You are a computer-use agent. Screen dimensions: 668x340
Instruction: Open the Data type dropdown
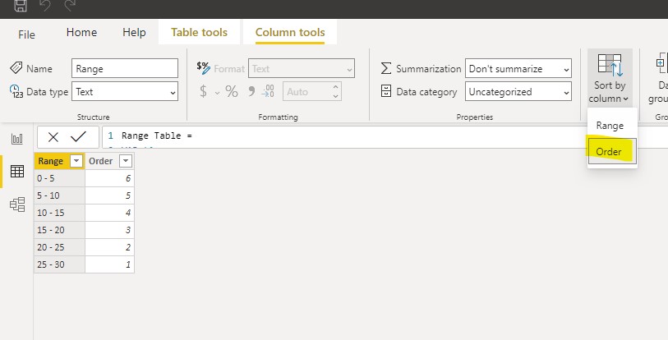pos(125,92)
